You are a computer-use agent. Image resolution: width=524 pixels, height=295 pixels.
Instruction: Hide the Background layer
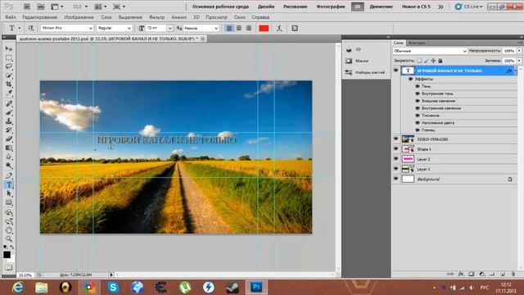pos(396,179)
